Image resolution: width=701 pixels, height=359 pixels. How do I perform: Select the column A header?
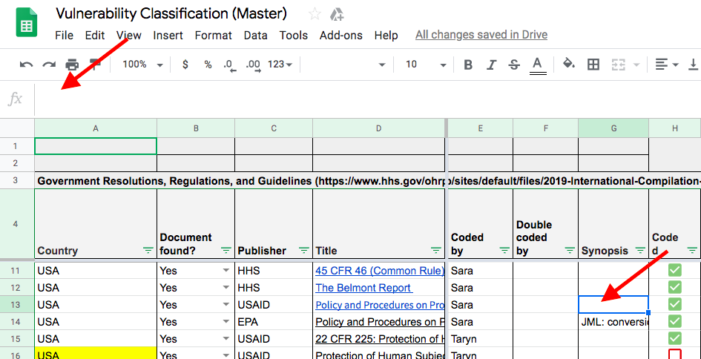(96, 128)
